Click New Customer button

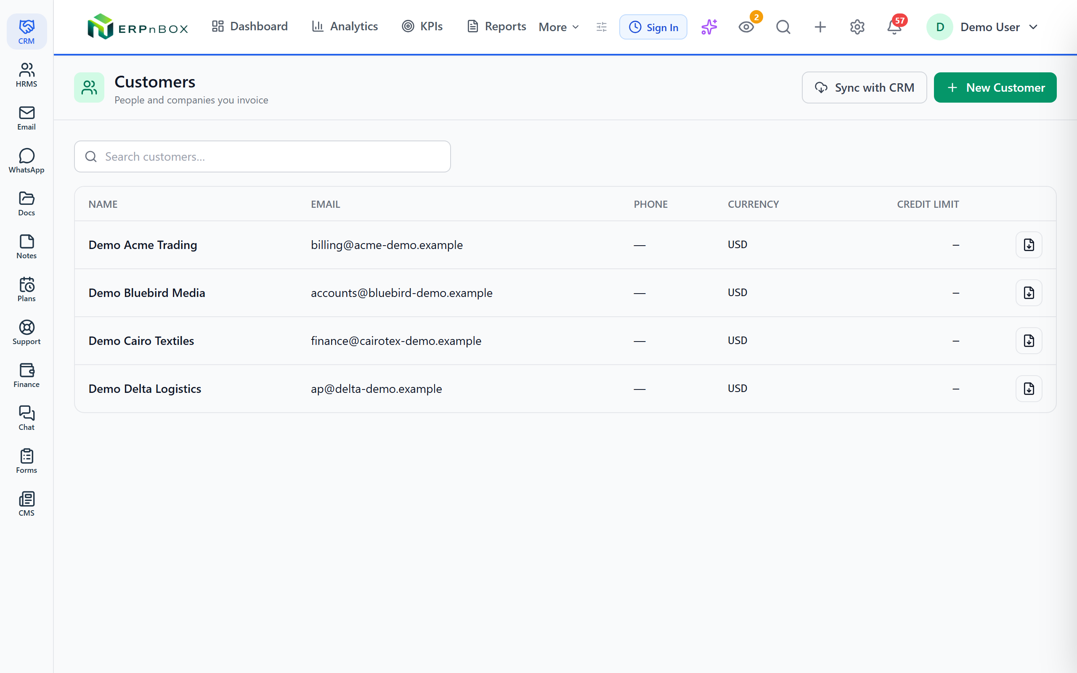[x=995, y=87]
